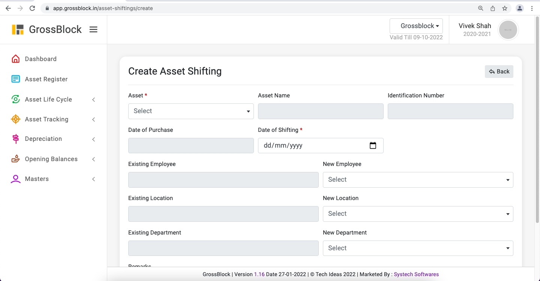Screen dimensions: 540x281
Task: Click the Dashboard home icon
Action: pos(15,59)
